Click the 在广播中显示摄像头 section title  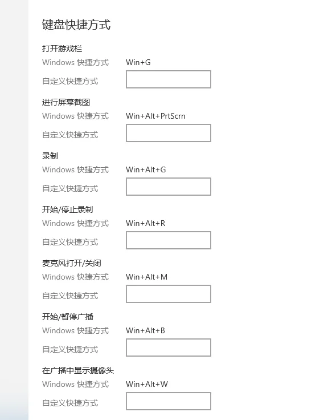[x=78, y=370]
